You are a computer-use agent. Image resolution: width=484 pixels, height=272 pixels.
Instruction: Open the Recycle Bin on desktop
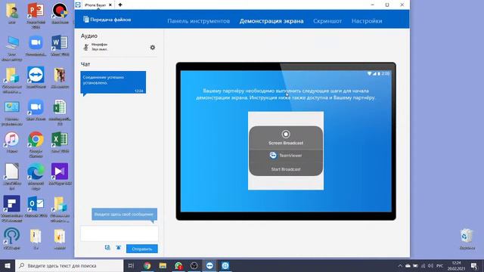pyautogui.click(x=467, y=240)
